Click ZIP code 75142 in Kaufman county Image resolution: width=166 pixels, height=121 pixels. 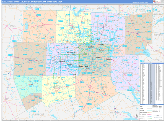(129, 75)
